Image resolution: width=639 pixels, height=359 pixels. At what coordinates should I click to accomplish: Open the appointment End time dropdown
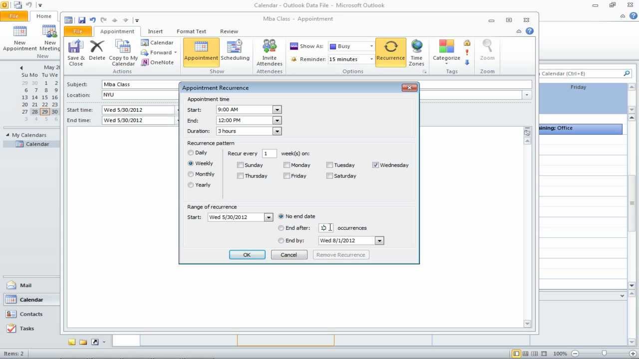coord(277,120)
